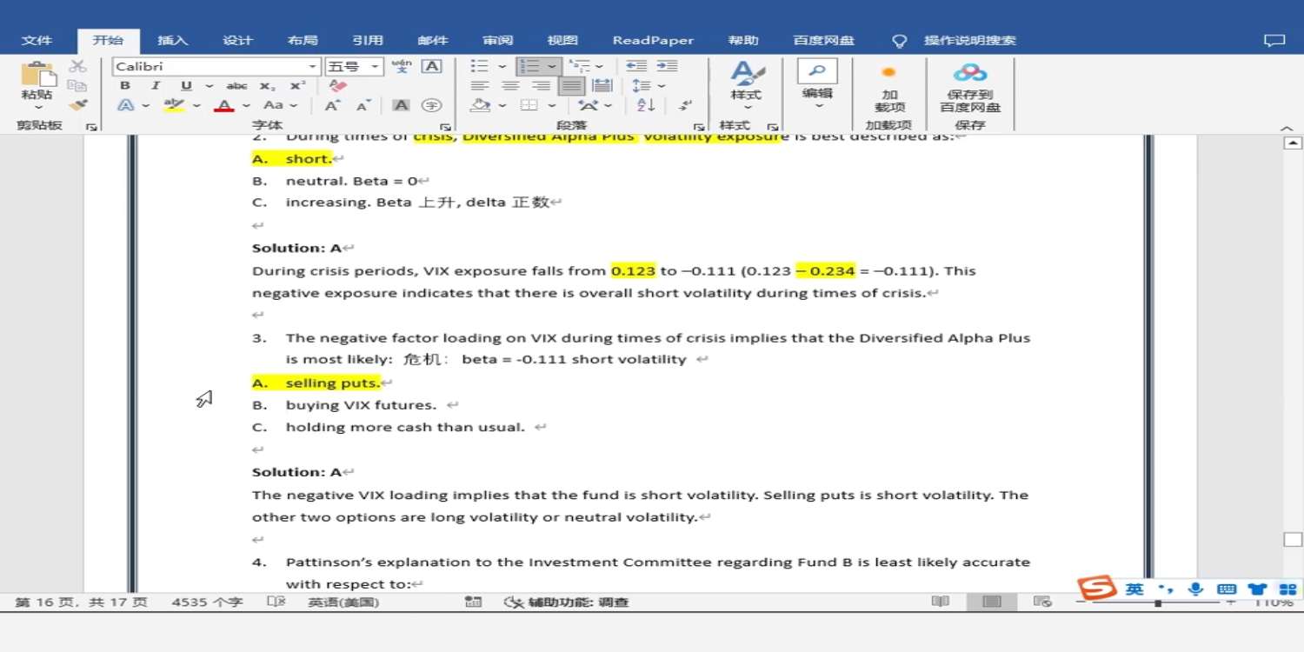1304x652 pixels.
Task: Switch to the 插入 (Insert) ribbon tab
Action: pos(172,40)
